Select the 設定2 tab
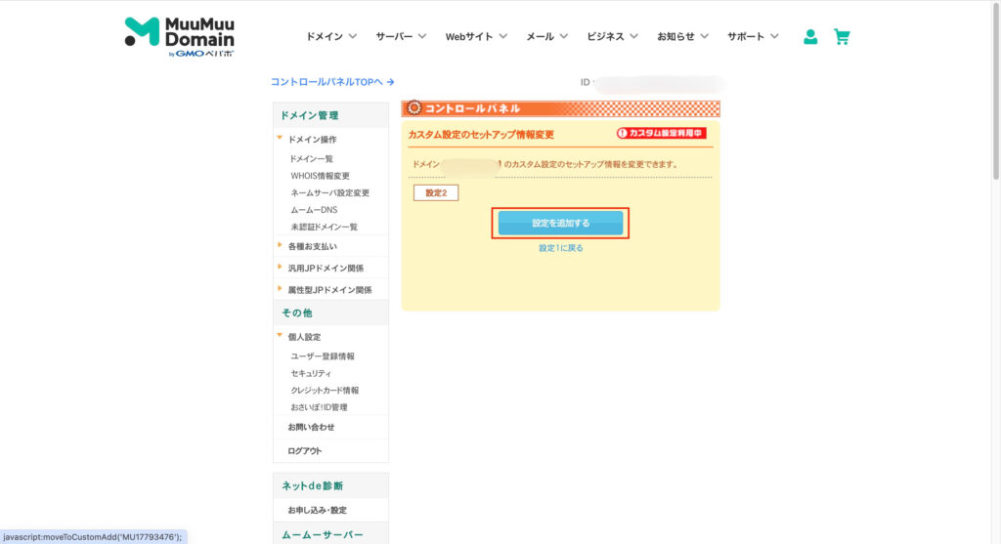Viewport: 1001px width, 544px height. [x=436, y=193]
